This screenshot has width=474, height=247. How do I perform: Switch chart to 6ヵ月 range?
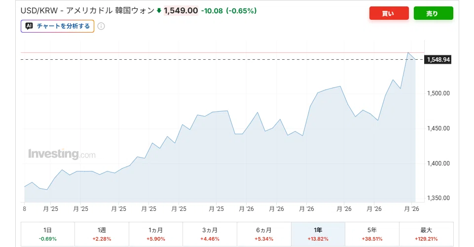coord(264,234)
